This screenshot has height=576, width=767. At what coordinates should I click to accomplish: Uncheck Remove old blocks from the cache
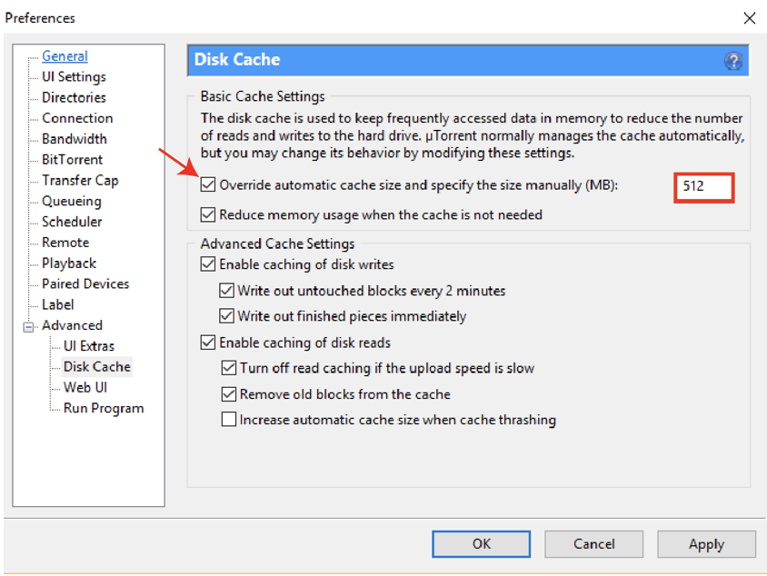pyautogui.click(x=228, y=394)
